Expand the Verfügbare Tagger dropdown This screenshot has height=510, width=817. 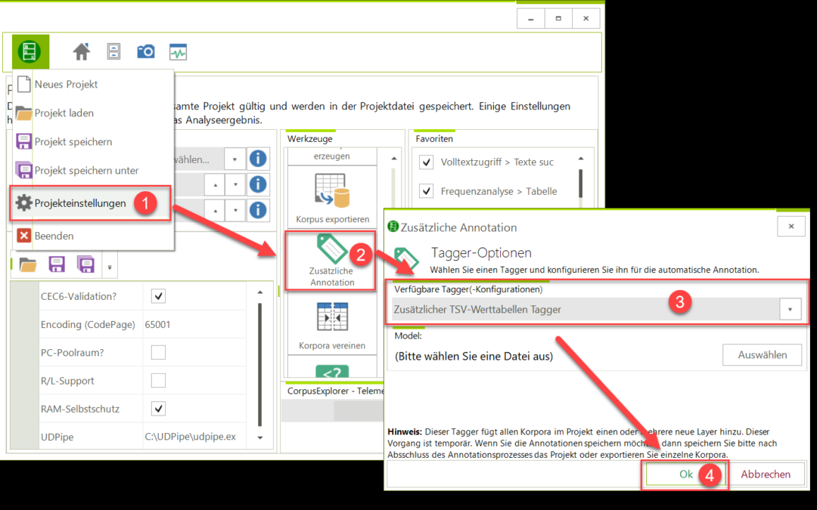coord(790,309)
